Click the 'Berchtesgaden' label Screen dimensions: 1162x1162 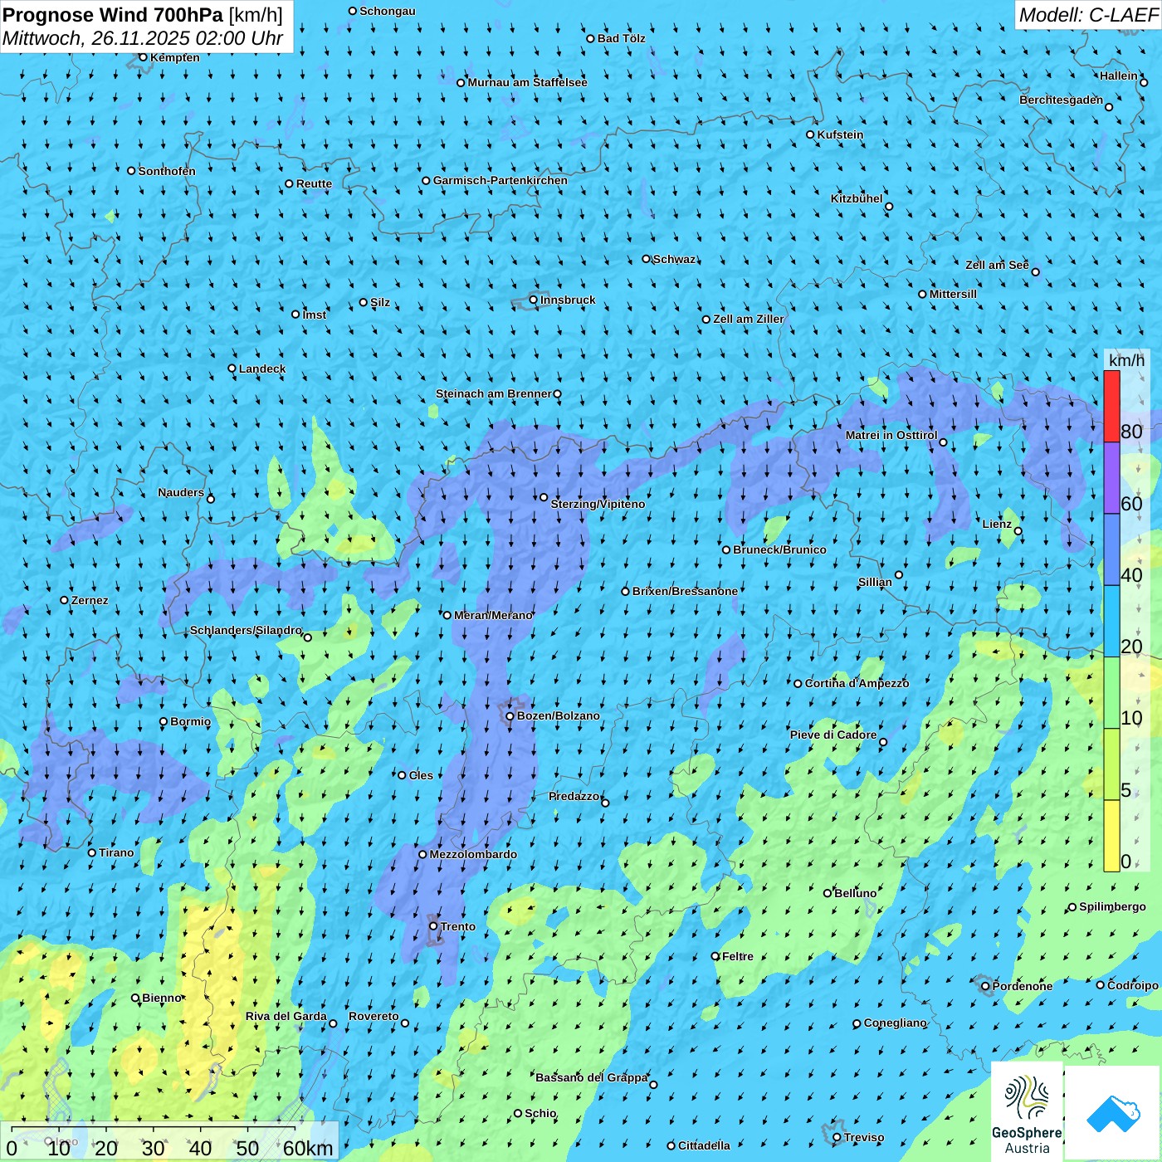coord(1062,100)
